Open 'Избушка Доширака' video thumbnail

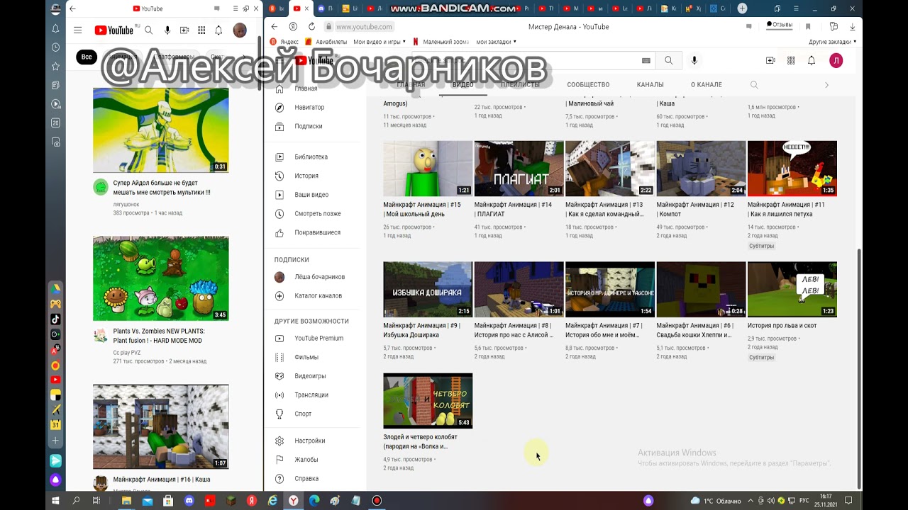click(428, 290)
